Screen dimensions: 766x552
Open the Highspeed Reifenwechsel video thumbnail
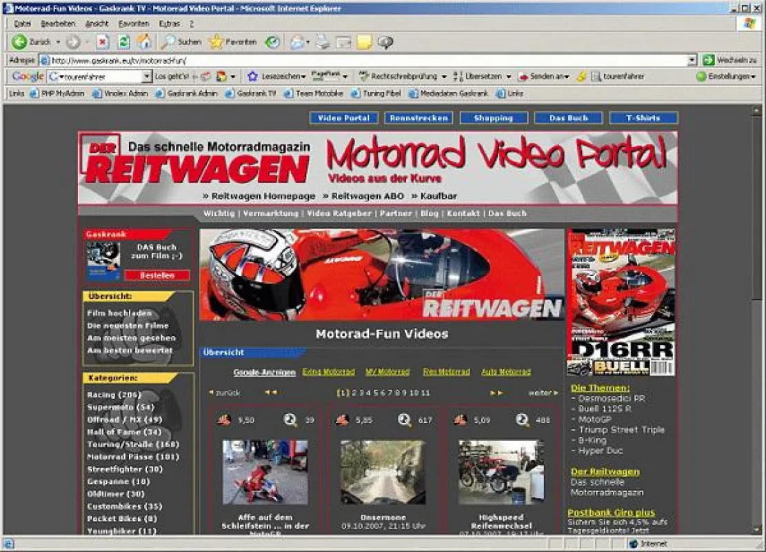click(501, 472)
